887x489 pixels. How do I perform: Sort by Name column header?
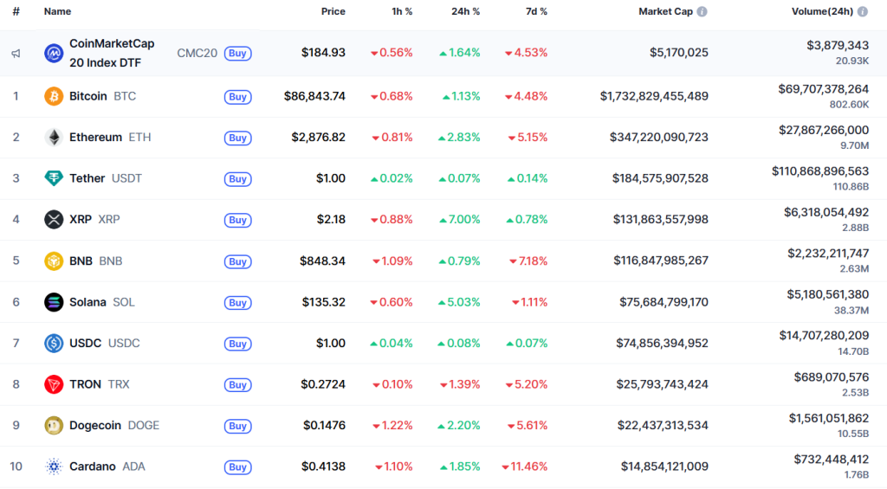pyautogui.click(x=57, y=12)
